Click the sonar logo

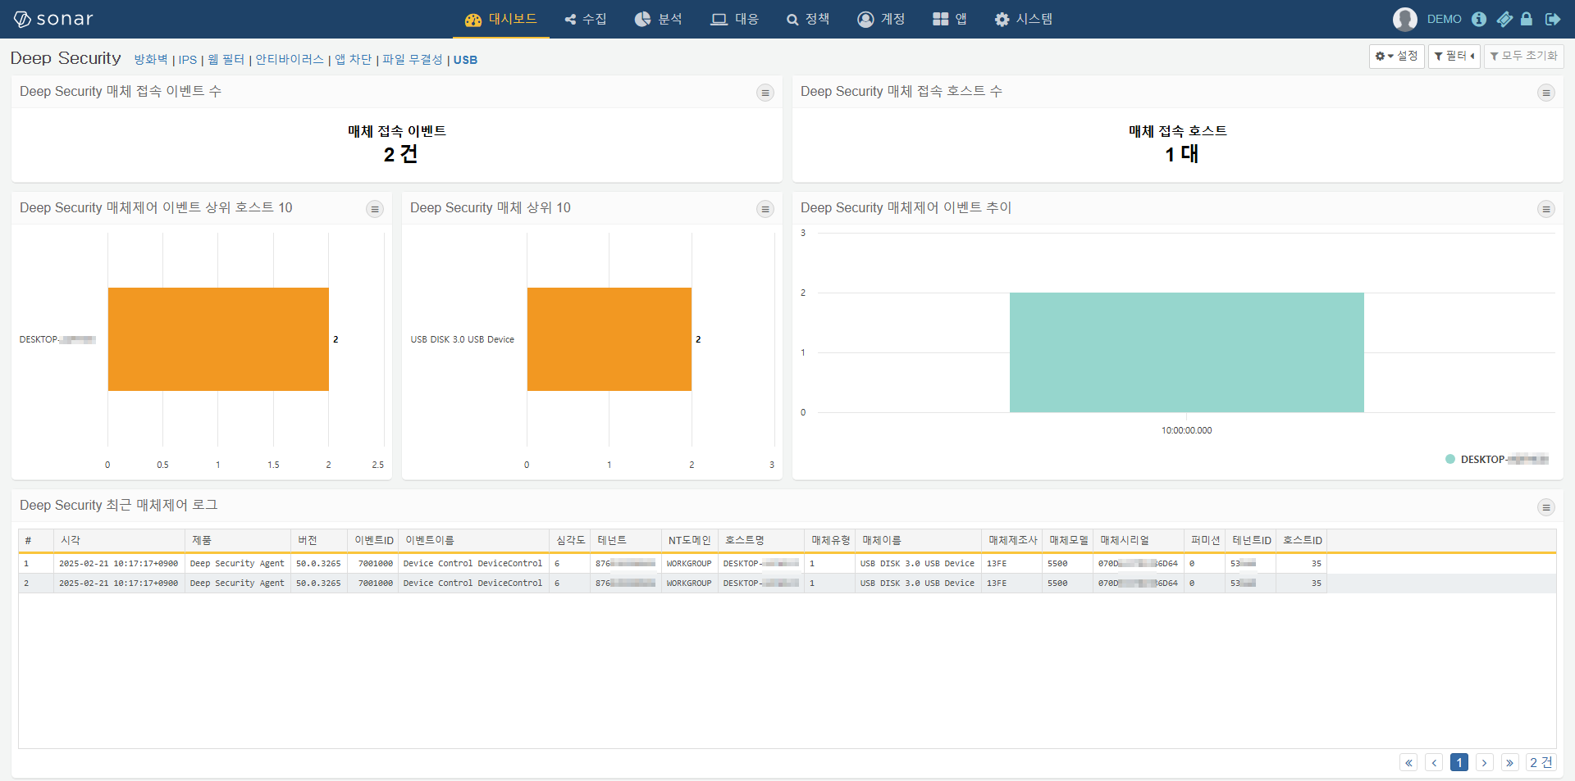pyautogui.click(x=53, y=19)
